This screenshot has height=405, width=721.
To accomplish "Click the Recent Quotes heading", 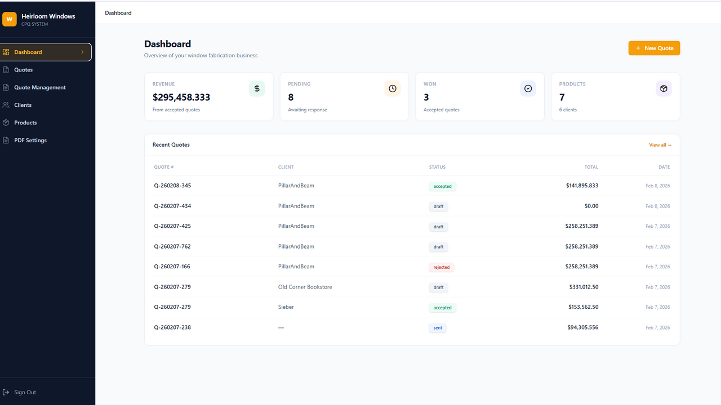I will 171,145.
